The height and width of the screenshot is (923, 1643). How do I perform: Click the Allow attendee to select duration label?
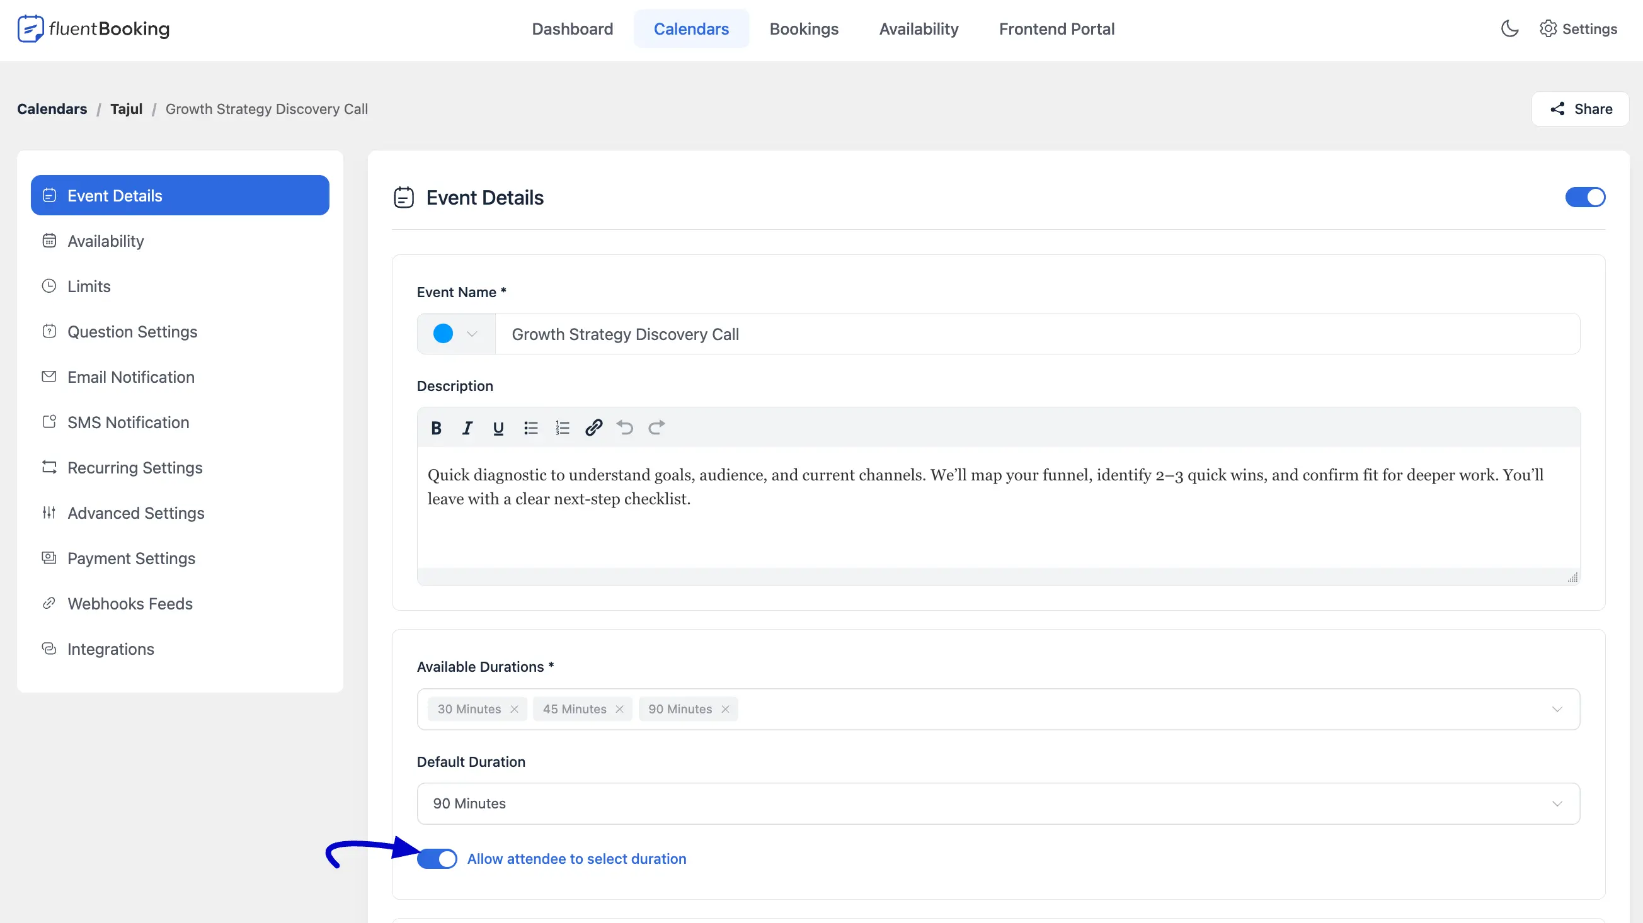coord(576,859)
